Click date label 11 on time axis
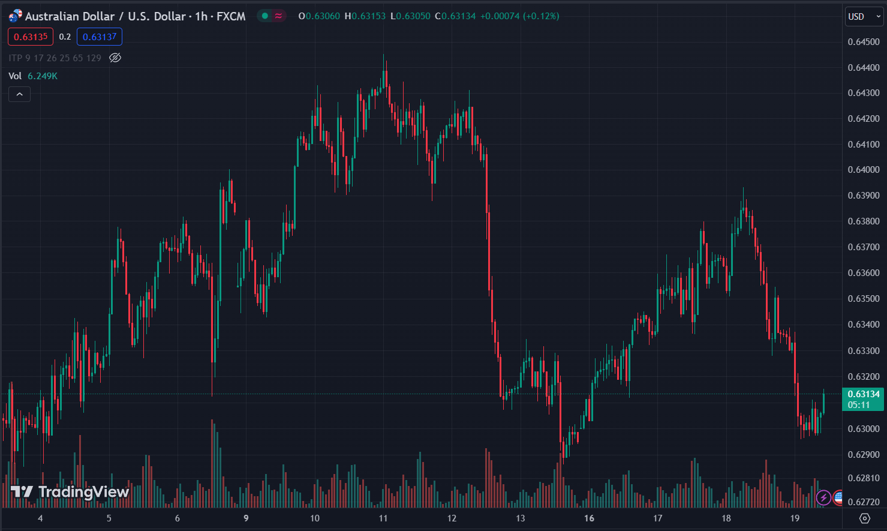 coord(383,518)
